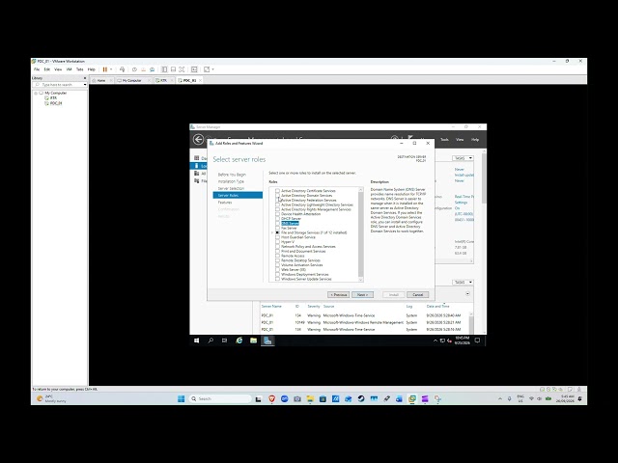This screenshot has height=463, width=618.
Task: Click the manage snapshots icon
Action: click(153, 69)
